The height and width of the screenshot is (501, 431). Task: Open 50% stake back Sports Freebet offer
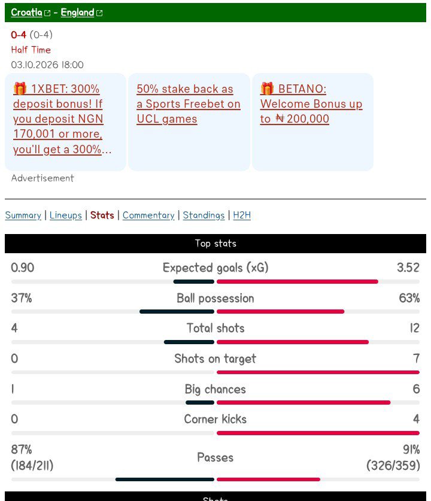[x=189, y=104]
